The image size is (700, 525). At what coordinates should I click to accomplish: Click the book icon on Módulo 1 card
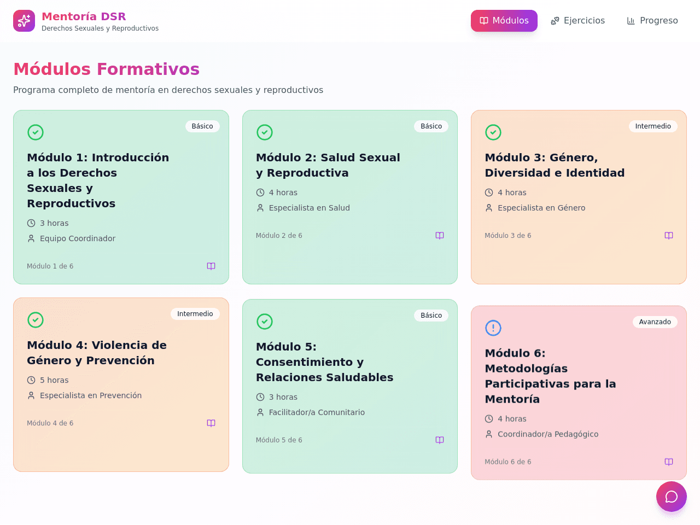click(x=211, y=266)
